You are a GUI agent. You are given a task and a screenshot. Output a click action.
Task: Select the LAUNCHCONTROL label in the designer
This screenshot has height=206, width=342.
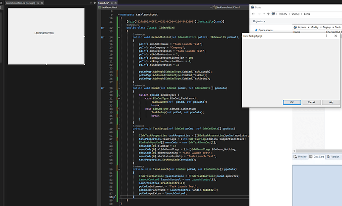coord(44,33)
